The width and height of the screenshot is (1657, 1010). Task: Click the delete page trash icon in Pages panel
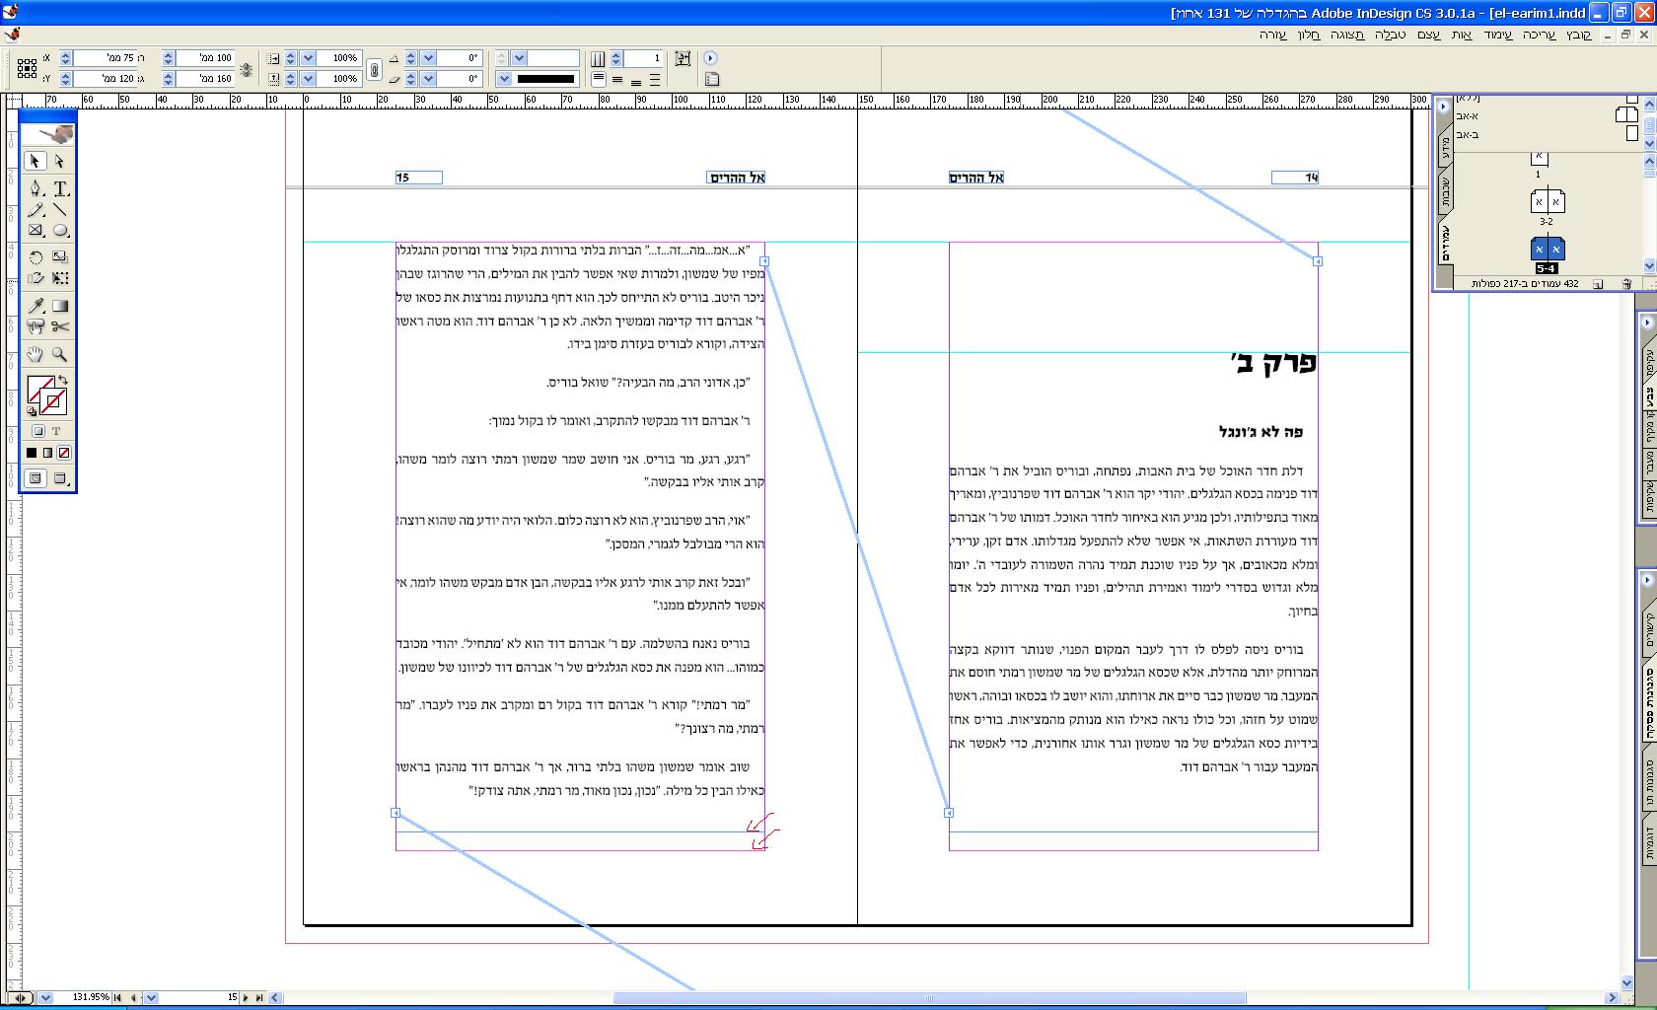(x=1626, y=284)
